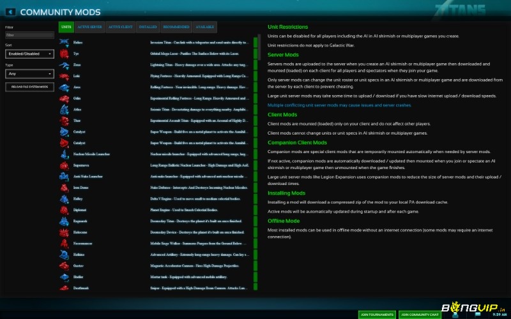
Task: Go to the Recommended tab
Action: pyautogui.click(x=175, y=27)
